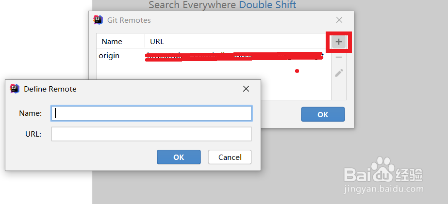Click the pencil edit remote icon
Image resolution: width=448 pixels, height=204 pixels.
tap(339, 73)
